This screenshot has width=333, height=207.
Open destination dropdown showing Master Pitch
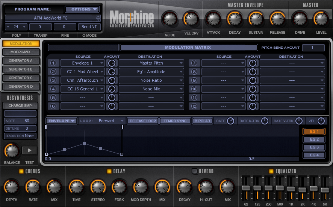pyautogui.click(x=151, y=63)
